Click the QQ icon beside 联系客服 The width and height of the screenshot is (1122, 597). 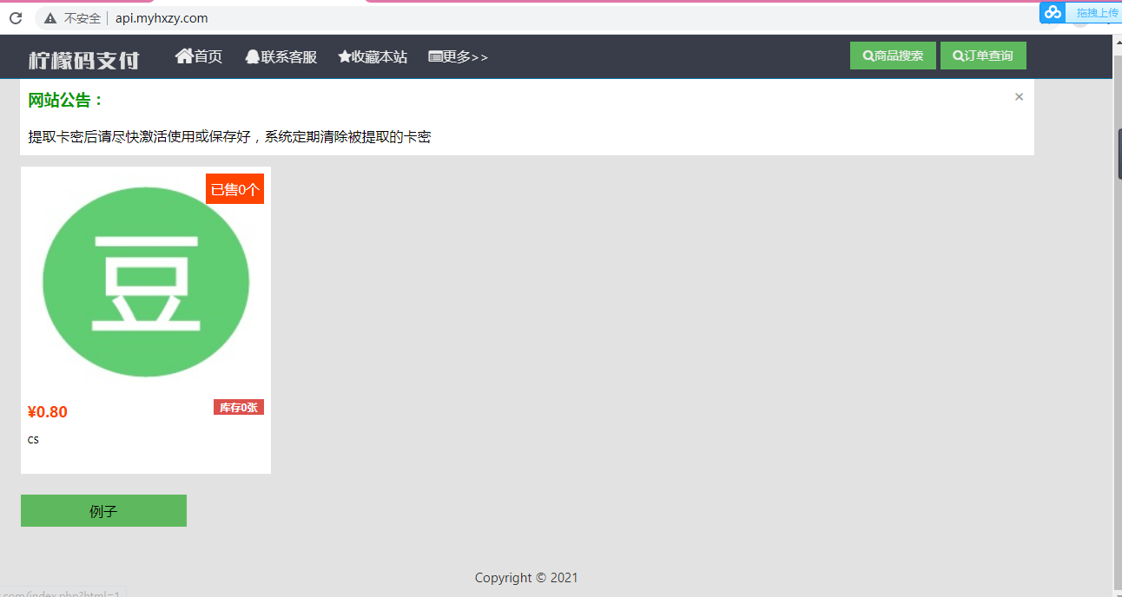pyautogui.click(x=253, y=57)
